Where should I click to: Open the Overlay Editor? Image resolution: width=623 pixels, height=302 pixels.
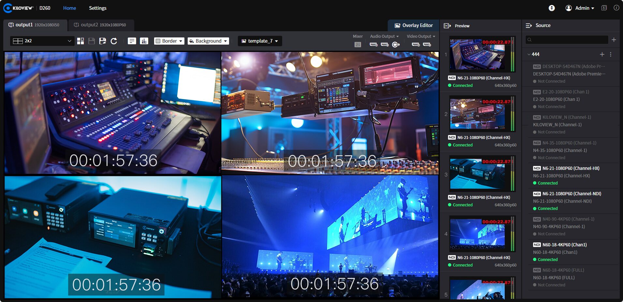[x=413, y=25]
